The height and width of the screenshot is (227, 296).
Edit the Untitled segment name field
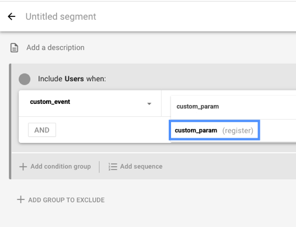61,16
